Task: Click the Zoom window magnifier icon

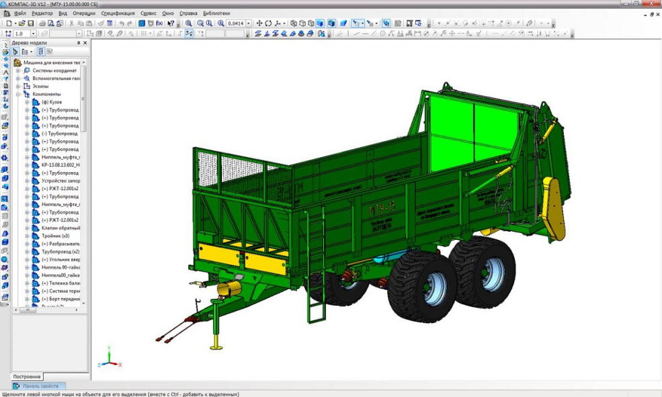Action: [x=189, y=23]
